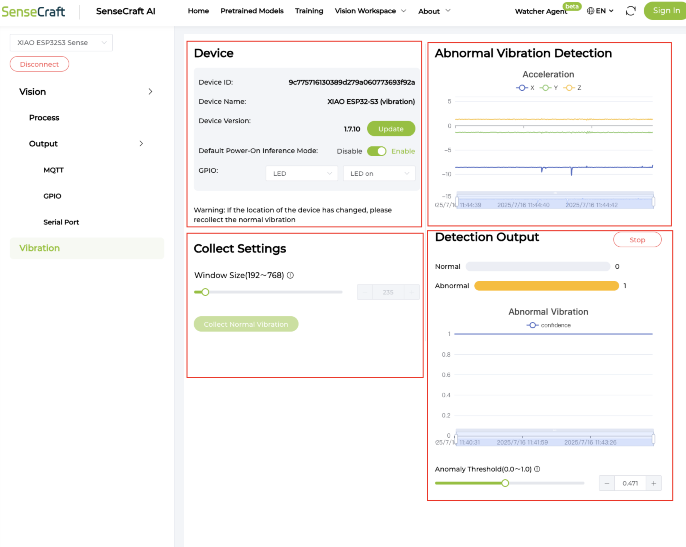
Task: Click the Device ID value text
Action: (352, 82)
